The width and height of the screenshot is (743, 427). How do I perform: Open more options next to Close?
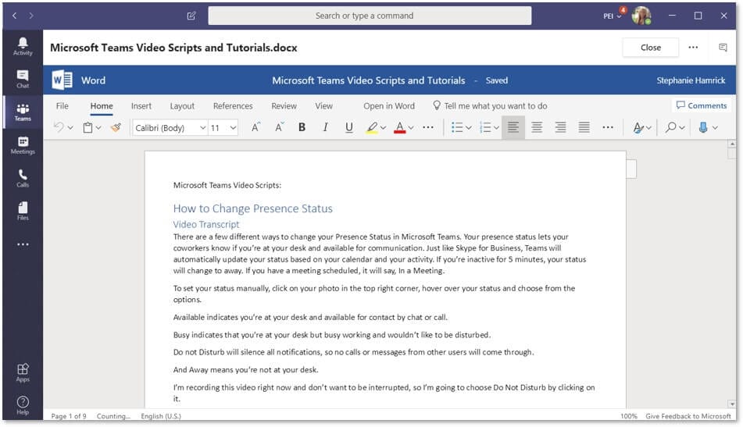coord(693,48)
